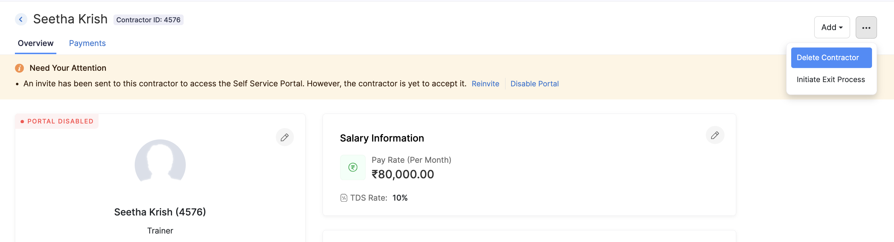Click the Seetha Krish (4576) name text
This screenshot has height=242, width=894.
coord(160,212)
